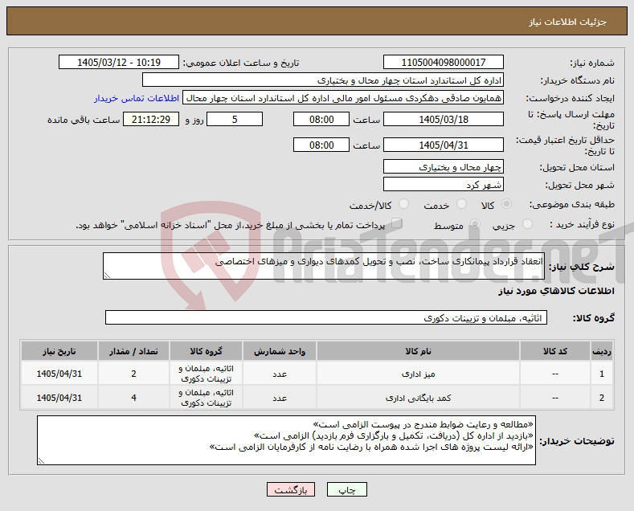Click the price validity date 1405/04/31 field
Screen dimensions: 634x511
point(443,145)
